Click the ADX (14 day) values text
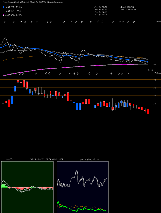Screen dimensions: 161x213 90,159
